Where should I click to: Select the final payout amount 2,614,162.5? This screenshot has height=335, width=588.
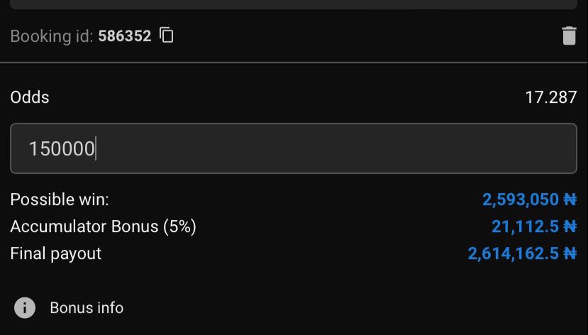[514, 254]
